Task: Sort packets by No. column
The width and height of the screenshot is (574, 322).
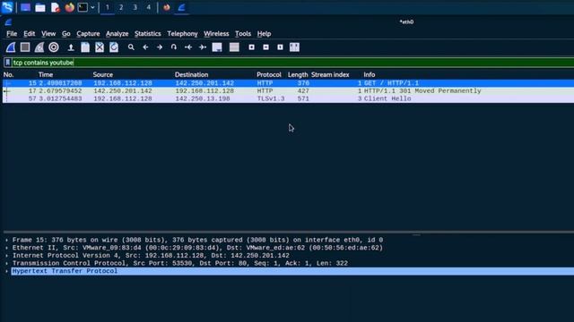Action: coord(8,74)
